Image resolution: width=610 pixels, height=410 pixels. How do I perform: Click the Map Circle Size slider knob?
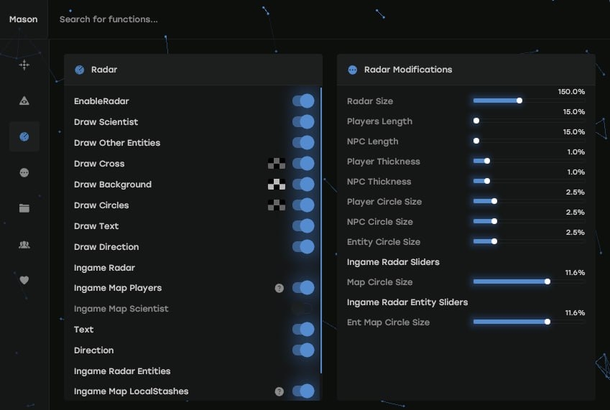click(547, 282)
